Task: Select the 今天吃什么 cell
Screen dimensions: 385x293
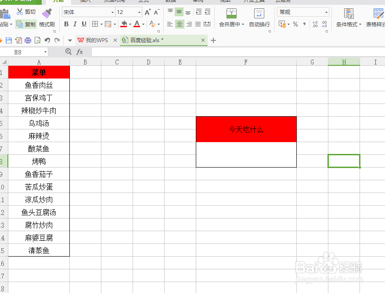Action: pos(246,129)
